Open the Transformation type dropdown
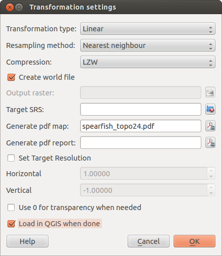 click(148, 29)
